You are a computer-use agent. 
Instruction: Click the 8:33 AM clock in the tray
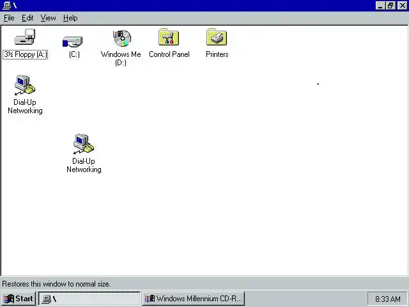(388, 299)
